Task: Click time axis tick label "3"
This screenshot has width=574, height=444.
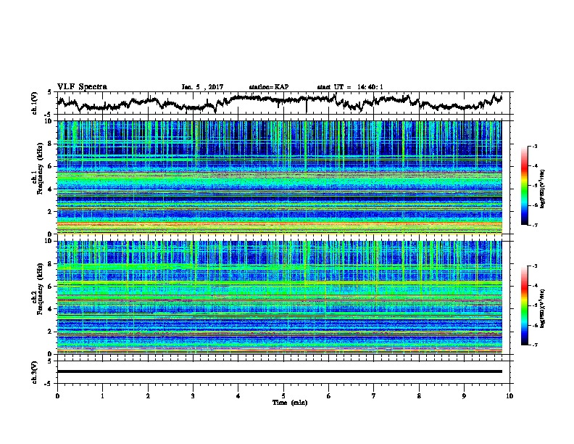Action: click(193, 396)
